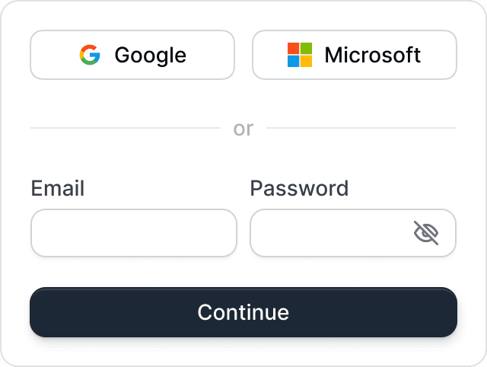The width and height of the screenshot is (487, 367).
Task: Focus the Email input field
Action: 134,233
